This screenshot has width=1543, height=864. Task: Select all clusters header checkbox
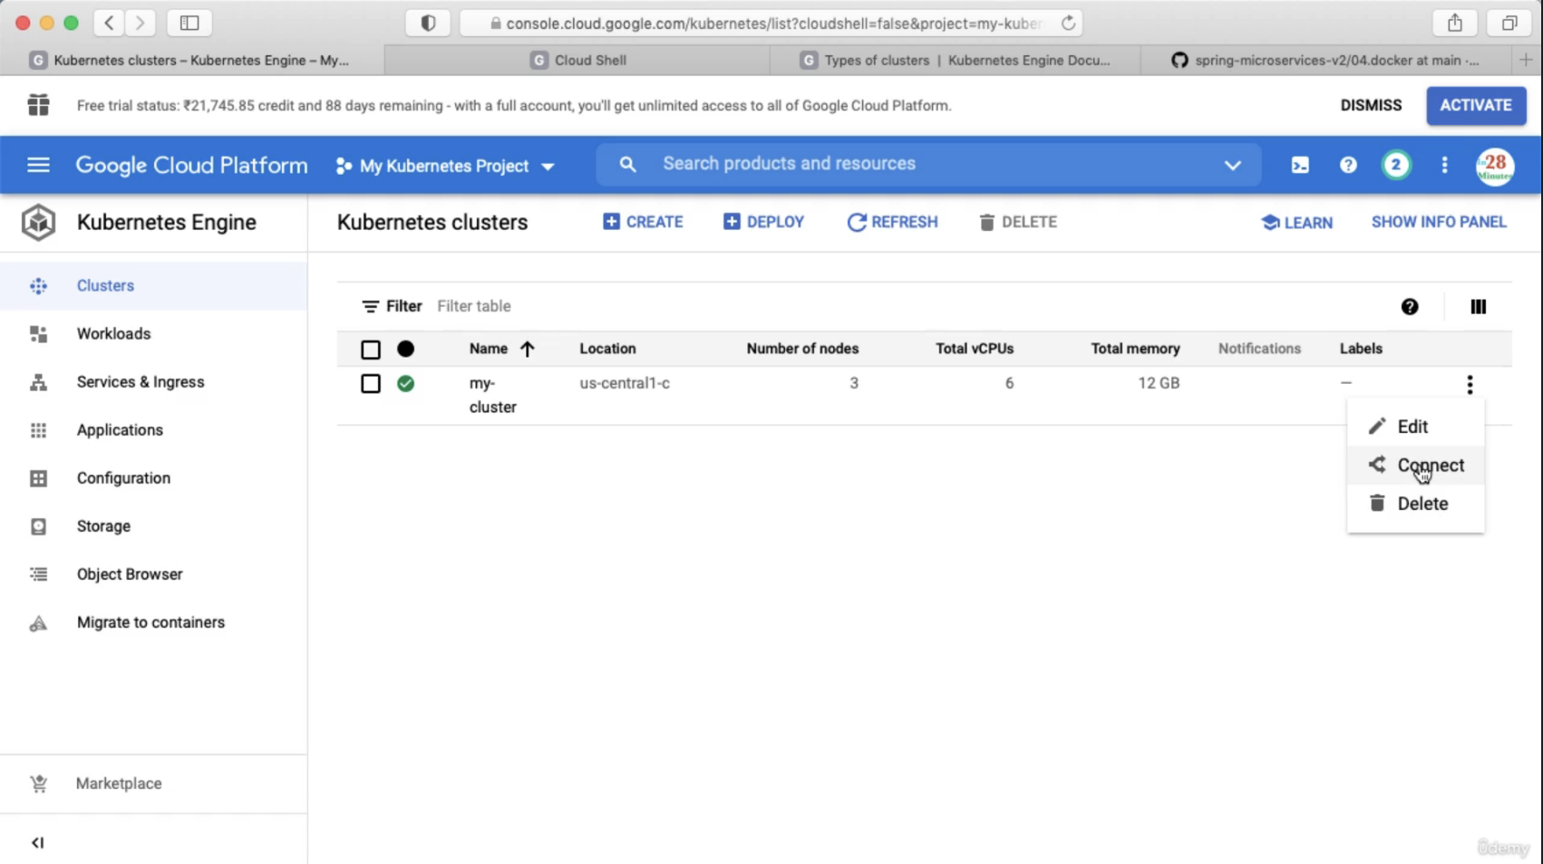pyautogui.click(x=371, y=350)
